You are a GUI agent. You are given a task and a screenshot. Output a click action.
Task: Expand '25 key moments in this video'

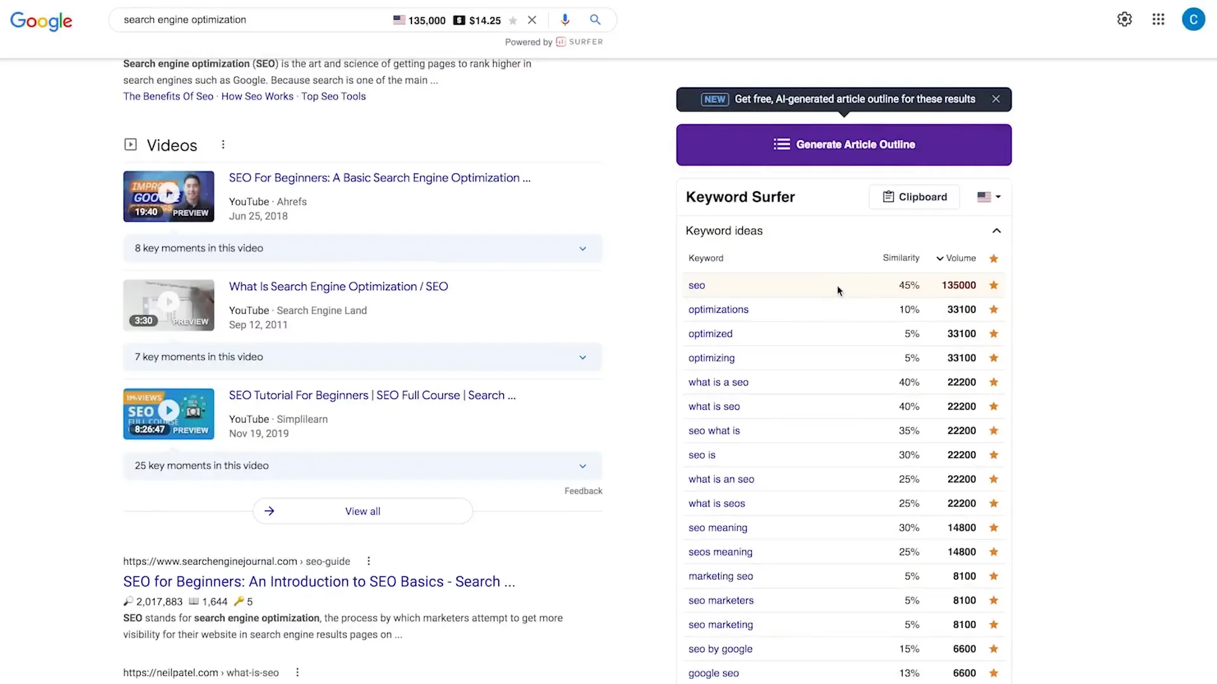[363, 465]
